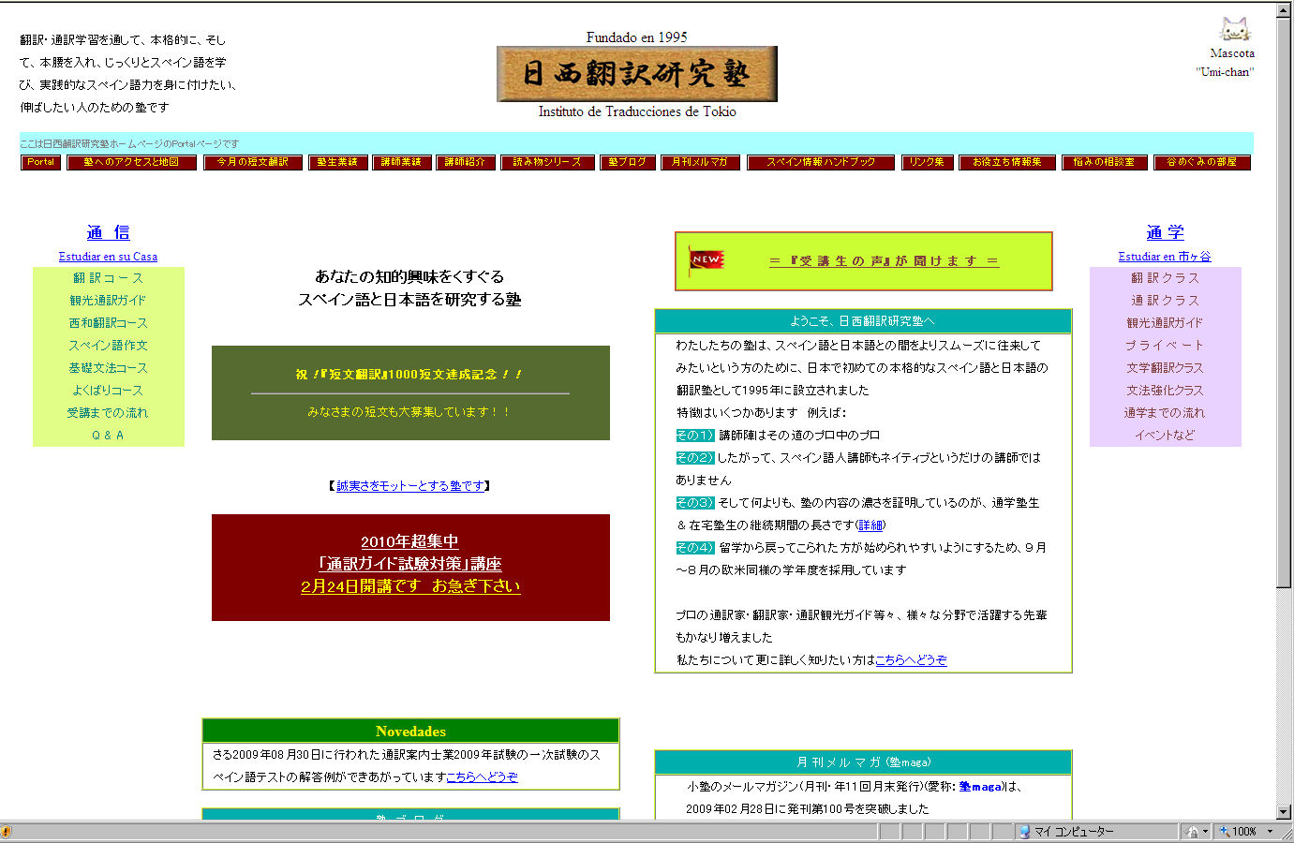Open the 今月の短文翻訳 nav tab
Viewport: 1294px width, 843px height.
pos(253,162)
